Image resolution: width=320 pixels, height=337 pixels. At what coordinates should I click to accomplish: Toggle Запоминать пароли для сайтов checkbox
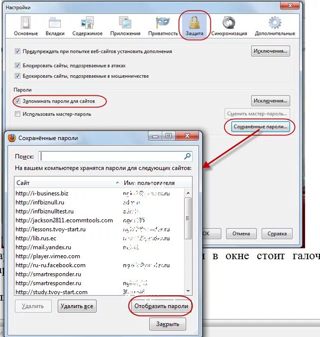[17, 101]
